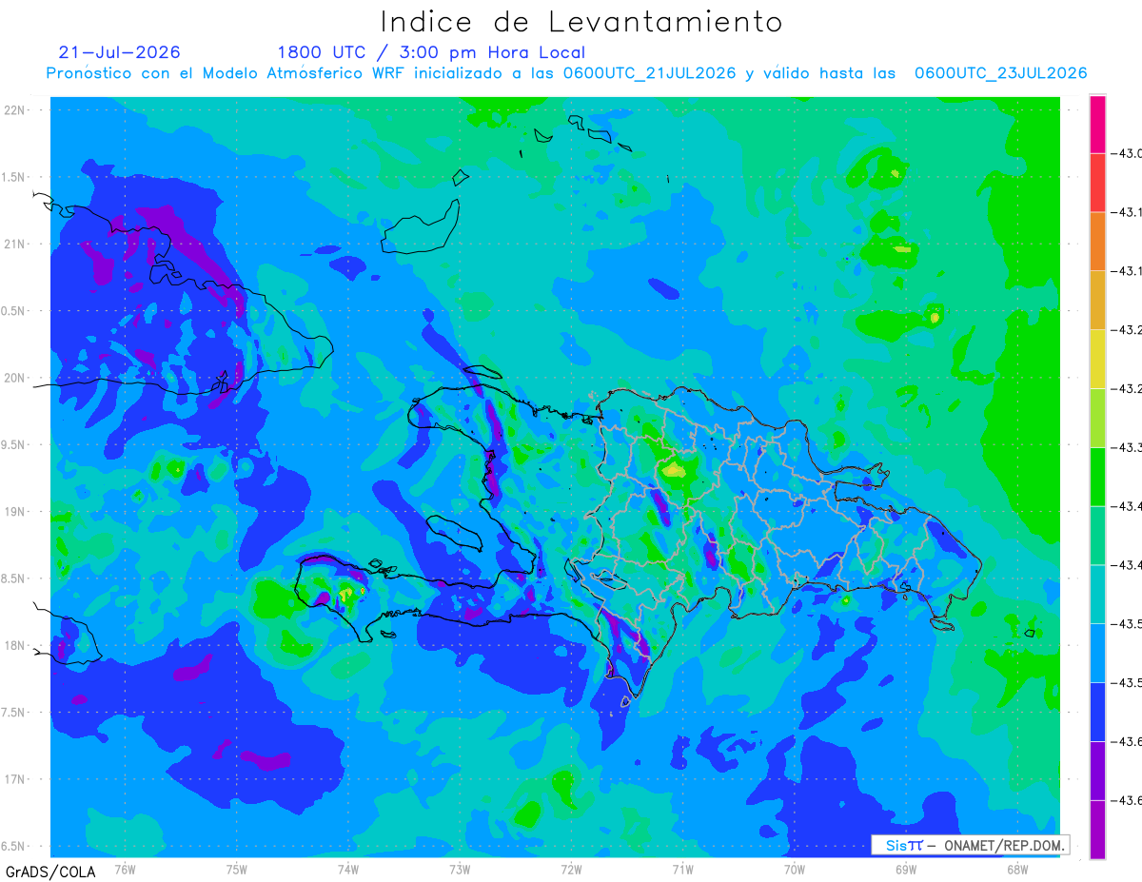Select the '20N' latitude label

[x=15, y=378]
